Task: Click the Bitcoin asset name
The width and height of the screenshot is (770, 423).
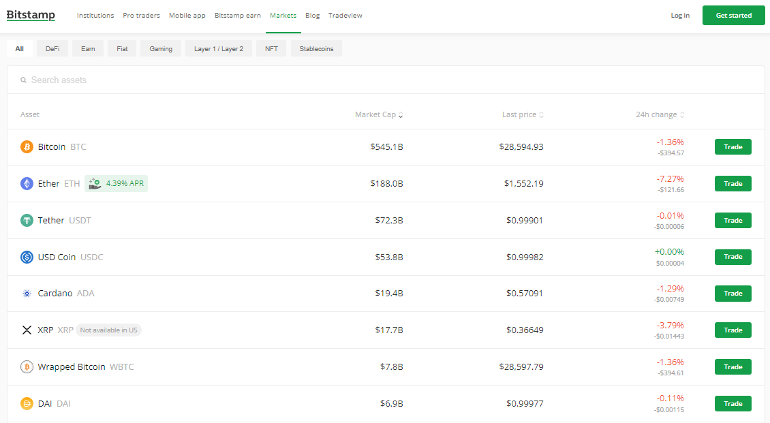Action: 52,146
